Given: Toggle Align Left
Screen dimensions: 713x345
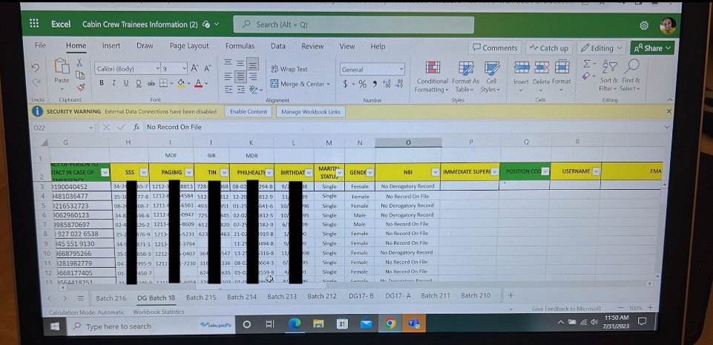Looking at the screenshot, I should click(x=229, y=76).
